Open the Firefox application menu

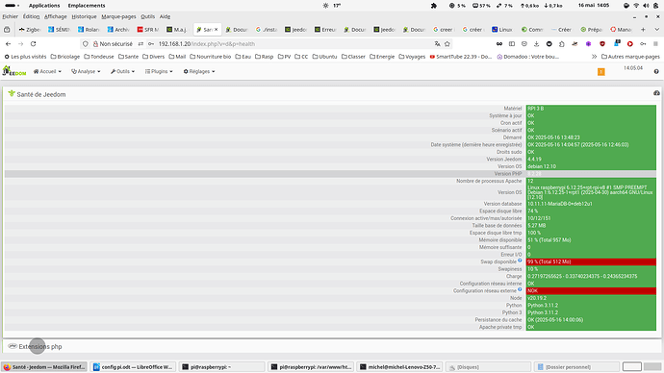coord(655,43)
